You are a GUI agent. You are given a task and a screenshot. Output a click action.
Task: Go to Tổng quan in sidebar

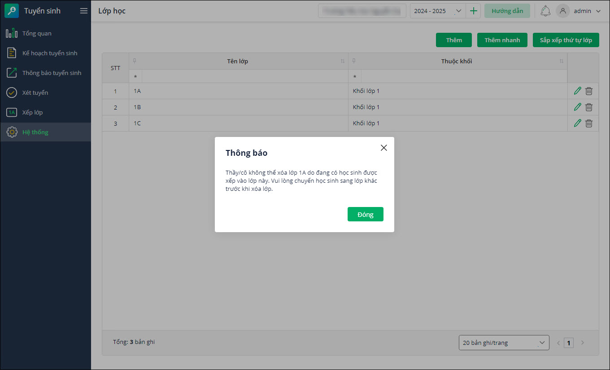[x=37, y=33]
